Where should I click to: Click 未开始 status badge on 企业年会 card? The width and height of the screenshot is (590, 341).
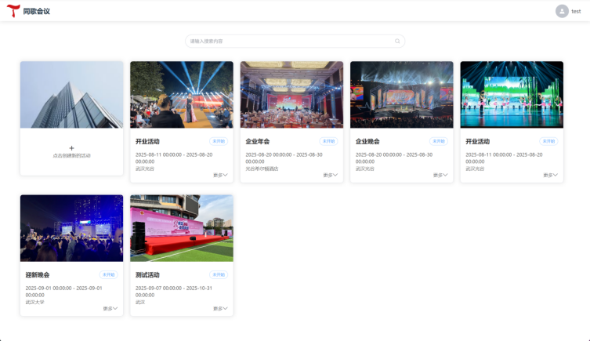tap(328, 141)
